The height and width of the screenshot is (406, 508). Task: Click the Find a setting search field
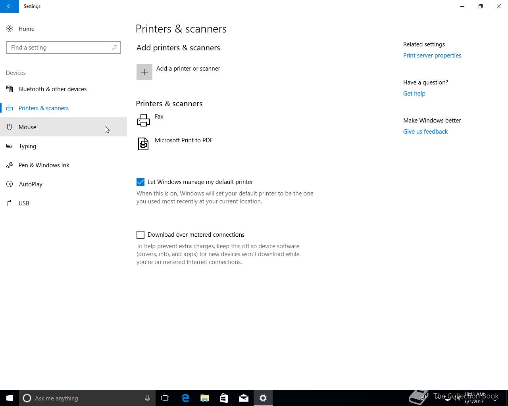point(63,48)
